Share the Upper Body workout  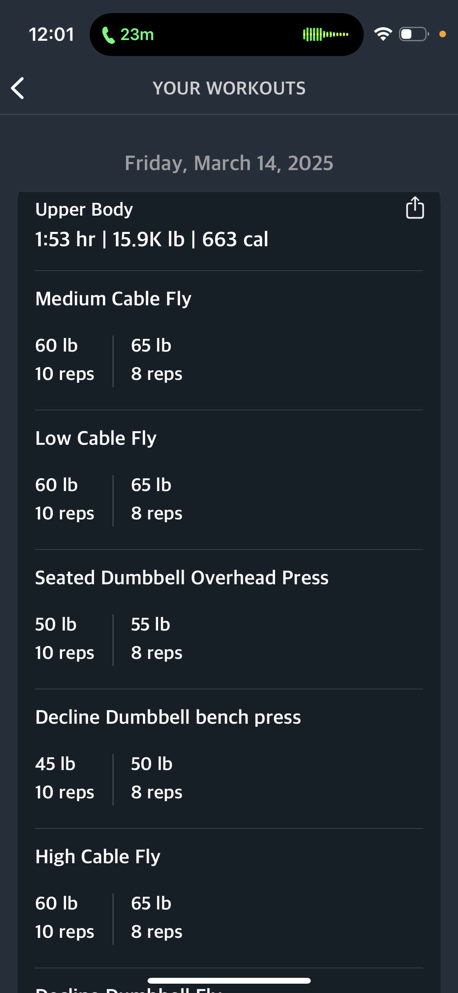pos(414,207)
